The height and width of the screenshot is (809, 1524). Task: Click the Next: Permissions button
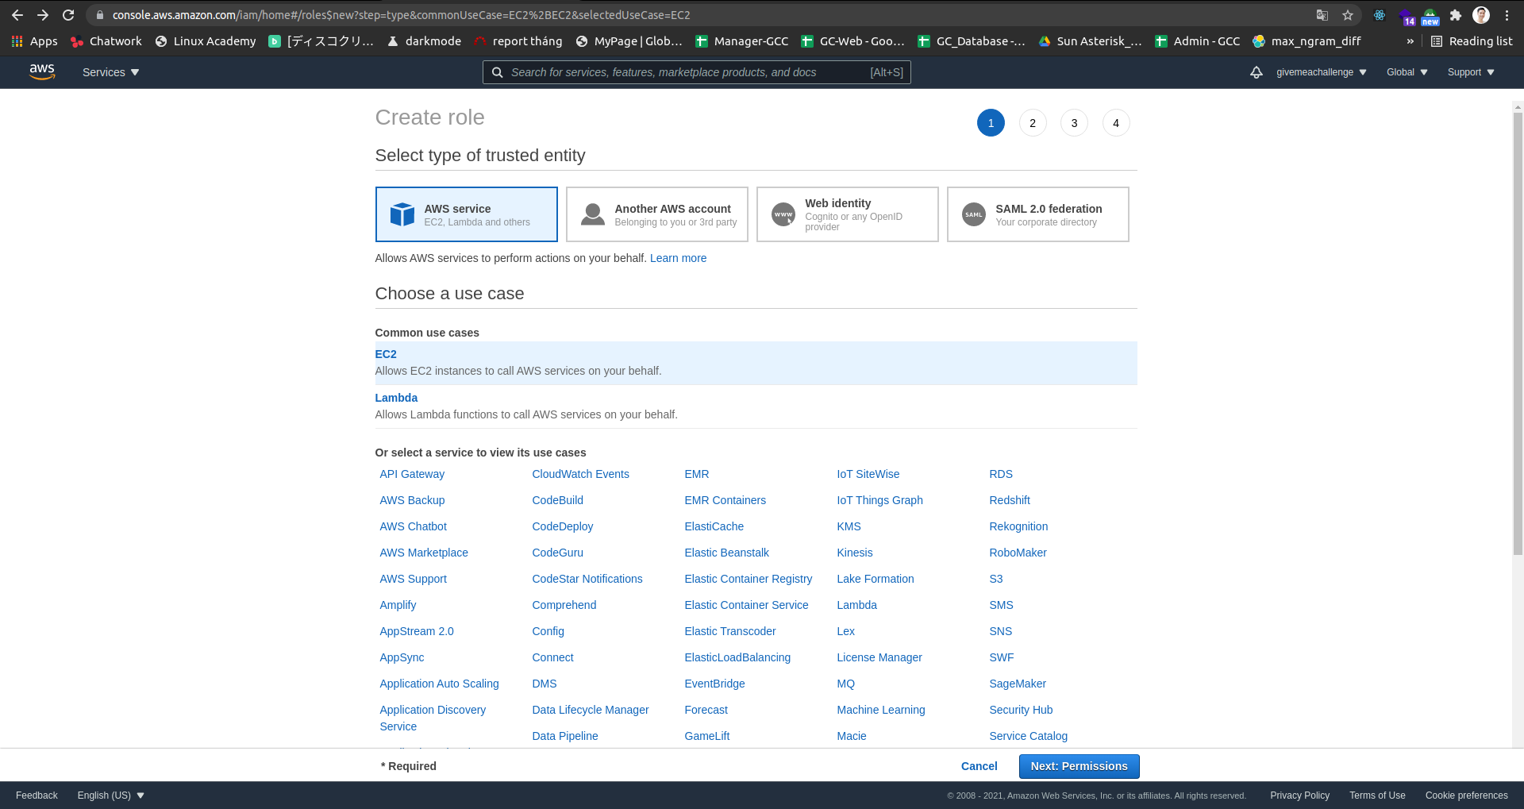pos(1079,765)
